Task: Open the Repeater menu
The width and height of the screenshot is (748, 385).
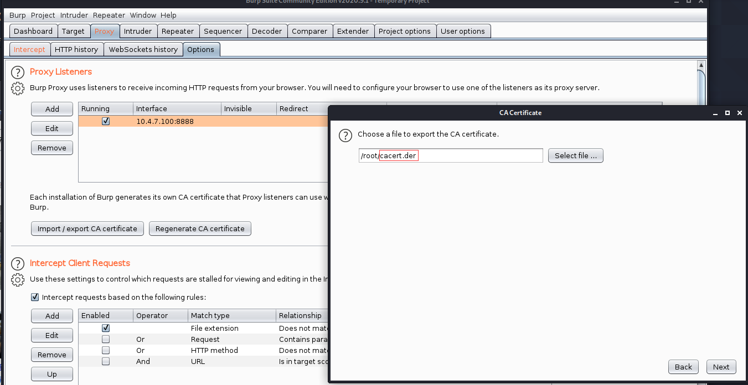Action: coord(109,15)
